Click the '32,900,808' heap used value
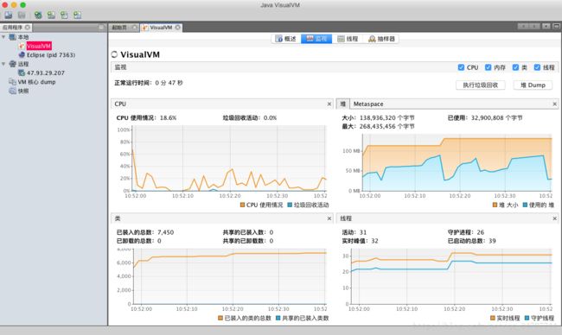 click(x=487, y=117)
